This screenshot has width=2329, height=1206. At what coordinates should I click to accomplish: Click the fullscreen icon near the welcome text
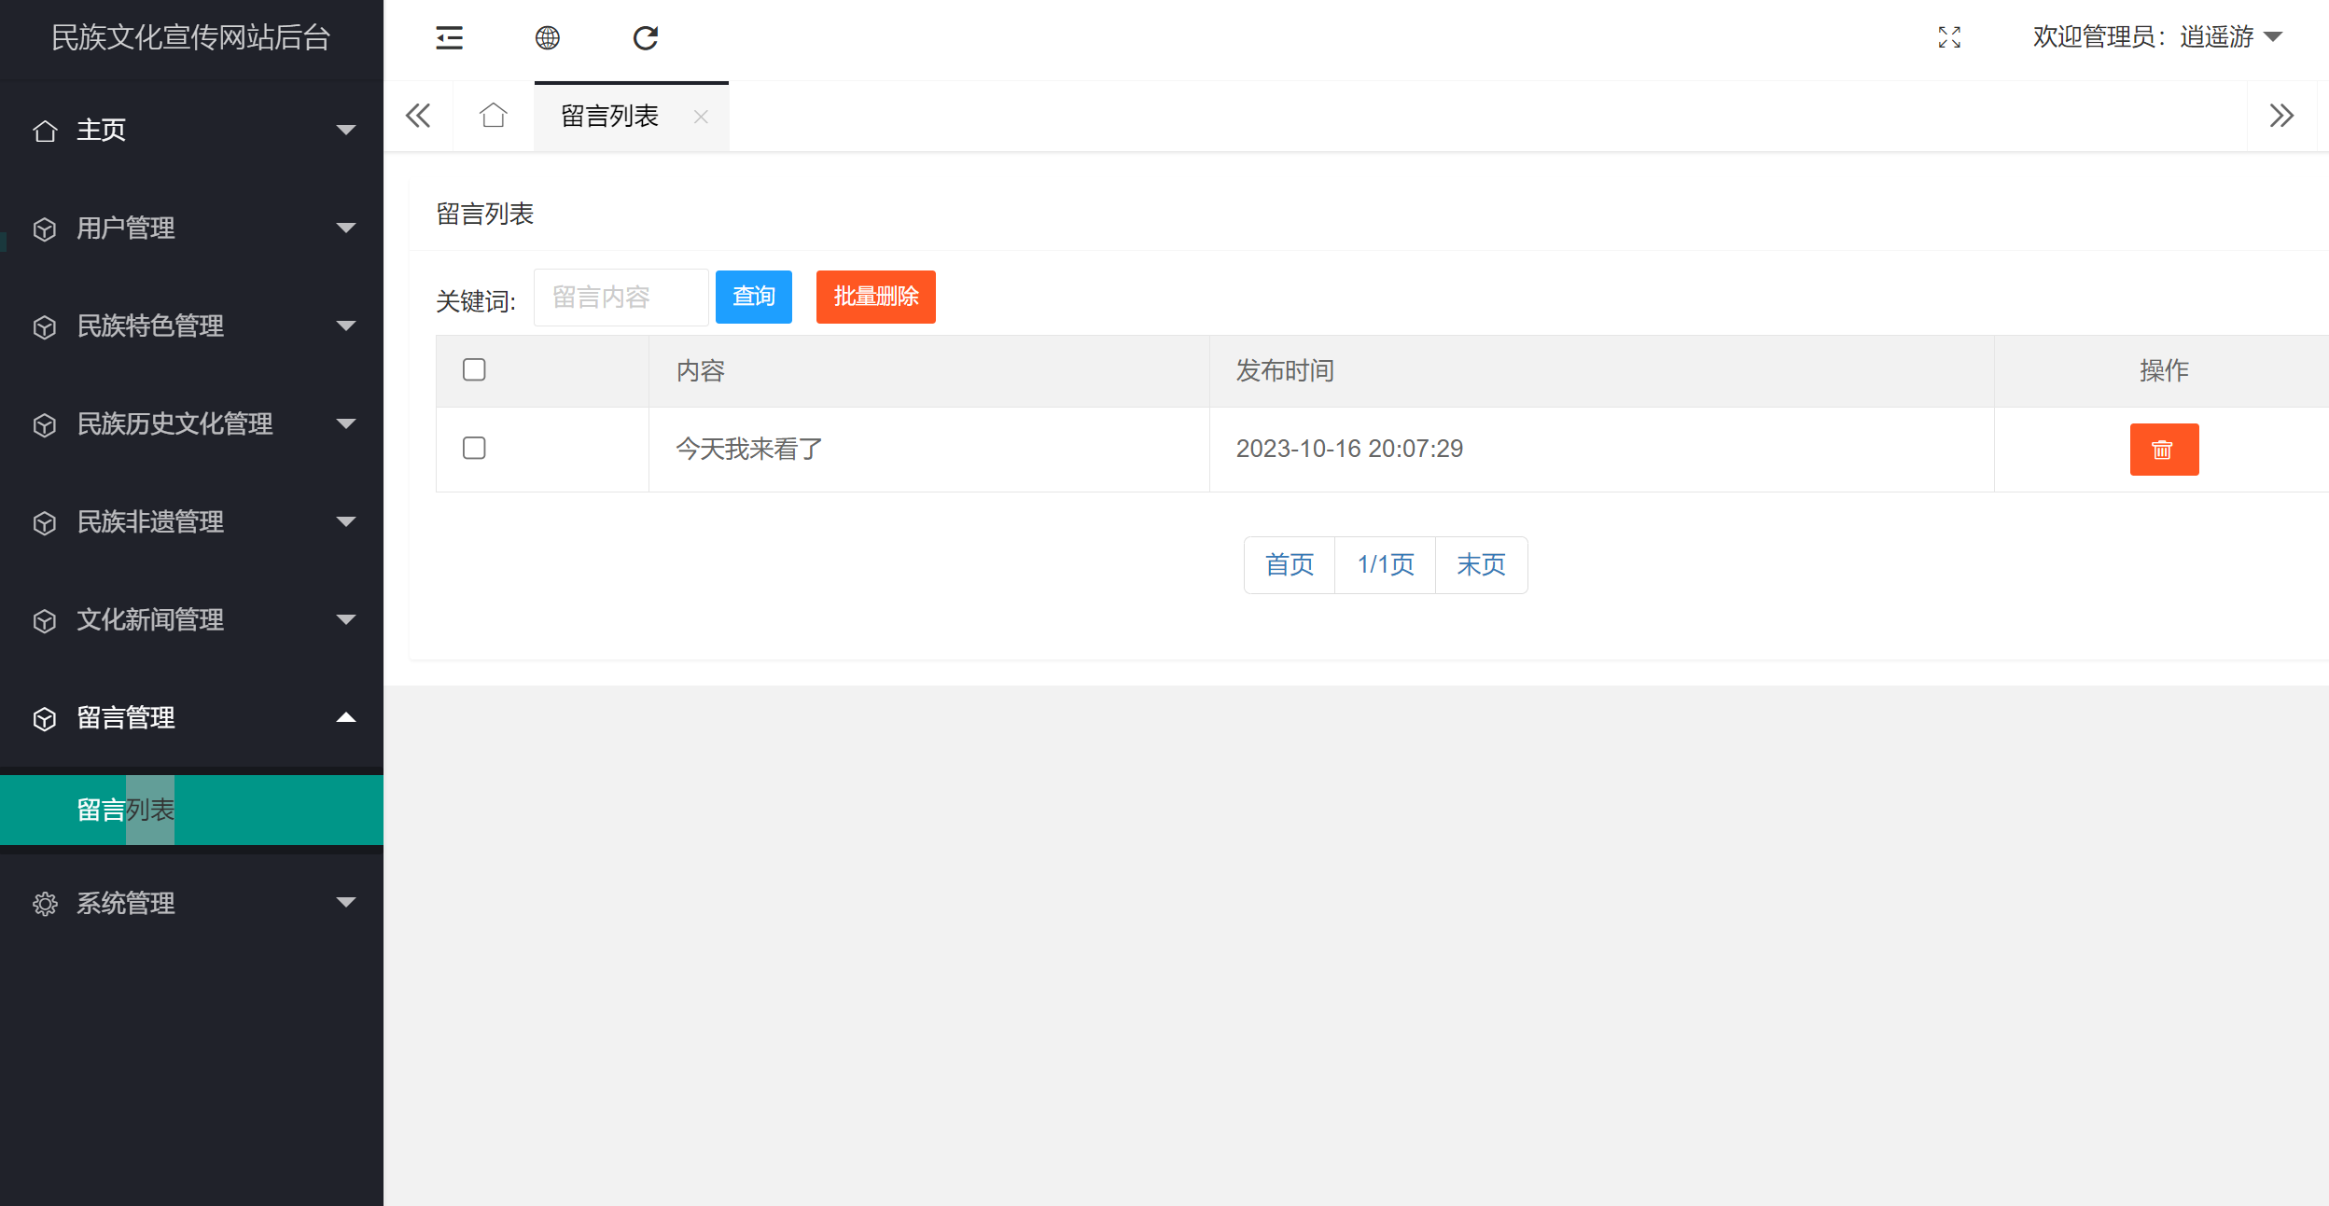(x=1949, y=38)
